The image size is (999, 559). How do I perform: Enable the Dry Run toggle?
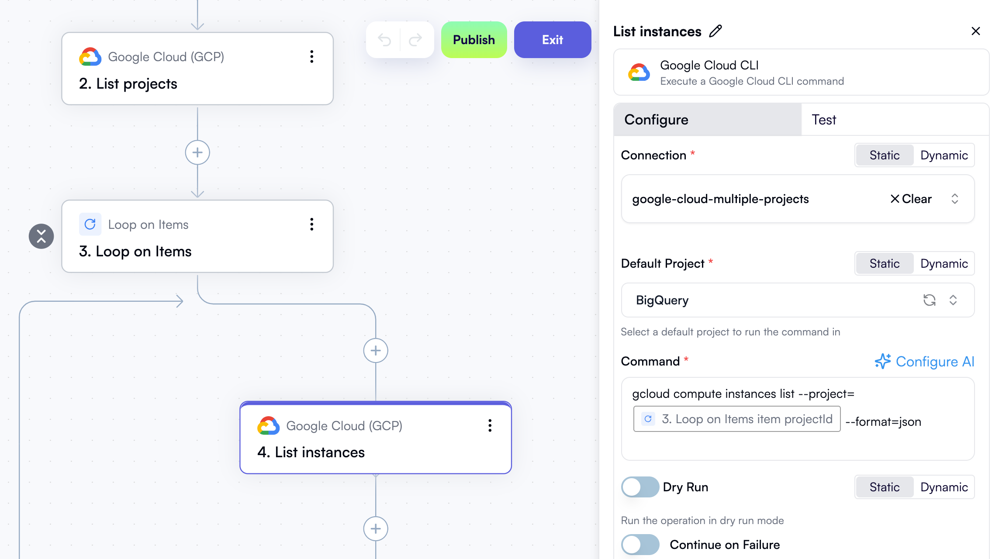click(640, 487)
